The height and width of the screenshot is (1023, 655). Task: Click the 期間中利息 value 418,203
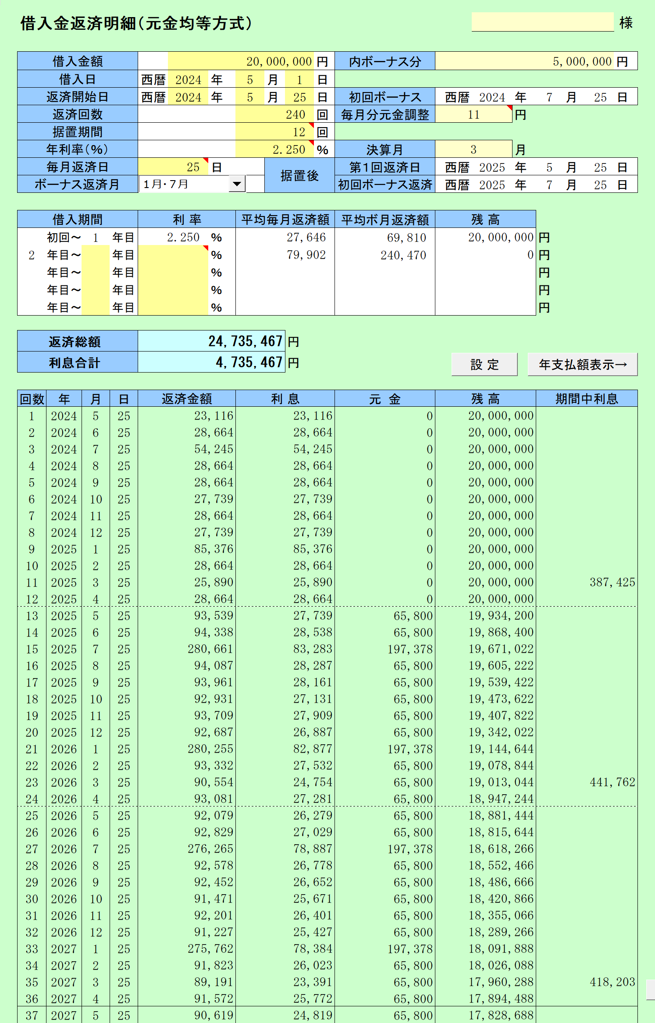pyautogui.click(x=612, y=982)
